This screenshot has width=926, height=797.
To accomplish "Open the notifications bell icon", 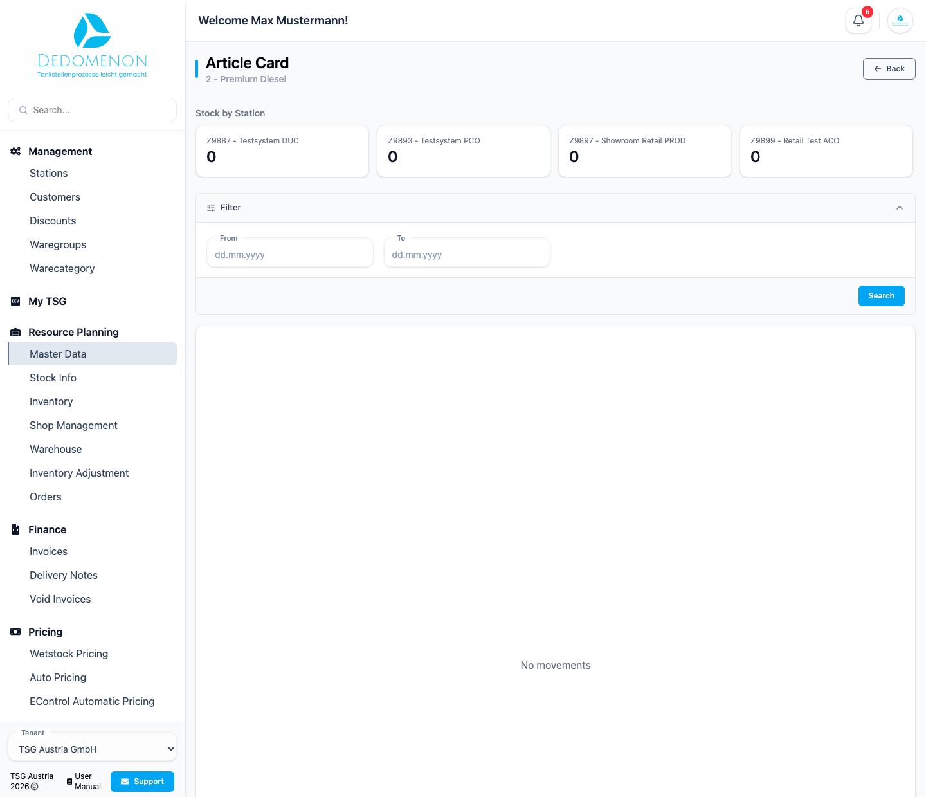I will click(x=858, y=21).
